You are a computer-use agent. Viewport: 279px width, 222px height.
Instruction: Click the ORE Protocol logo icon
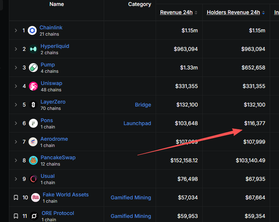point(34,216)
